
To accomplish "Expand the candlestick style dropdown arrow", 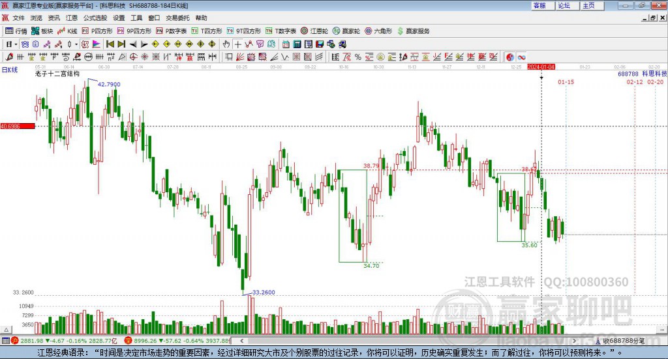I will coord(76,44).
